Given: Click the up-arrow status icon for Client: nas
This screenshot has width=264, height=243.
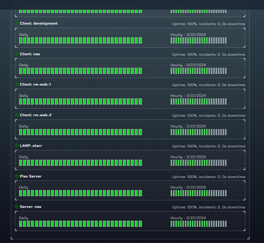Looking at the screenshot, I should 17,54.
